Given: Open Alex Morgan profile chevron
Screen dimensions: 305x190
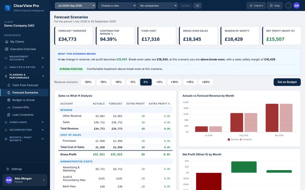Looking at the screenshot, I should click(x=44, y=180).
